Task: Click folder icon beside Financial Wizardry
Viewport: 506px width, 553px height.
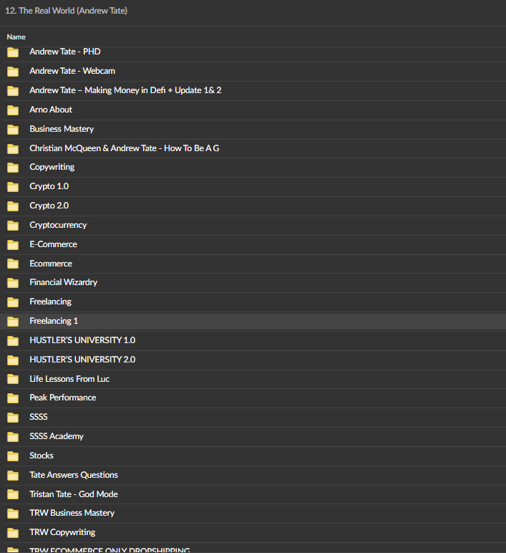Action: coord(13,283)
